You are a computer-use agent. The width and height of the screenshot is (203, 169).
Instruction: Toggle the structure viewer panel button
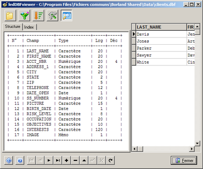(x=67, y=15)
